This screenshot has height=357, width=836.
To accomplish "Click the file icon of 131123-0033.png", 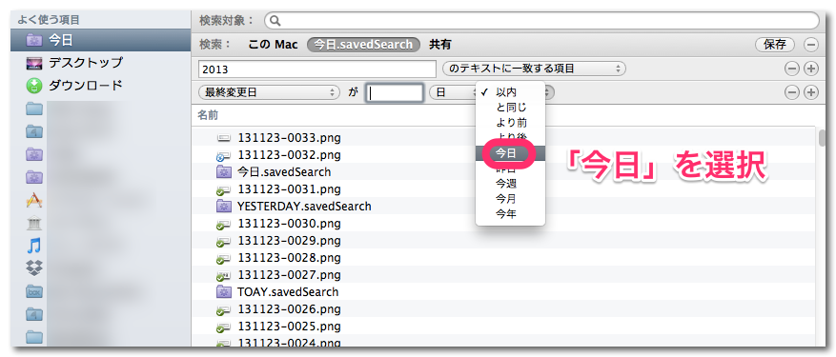I will coord(224,139).
